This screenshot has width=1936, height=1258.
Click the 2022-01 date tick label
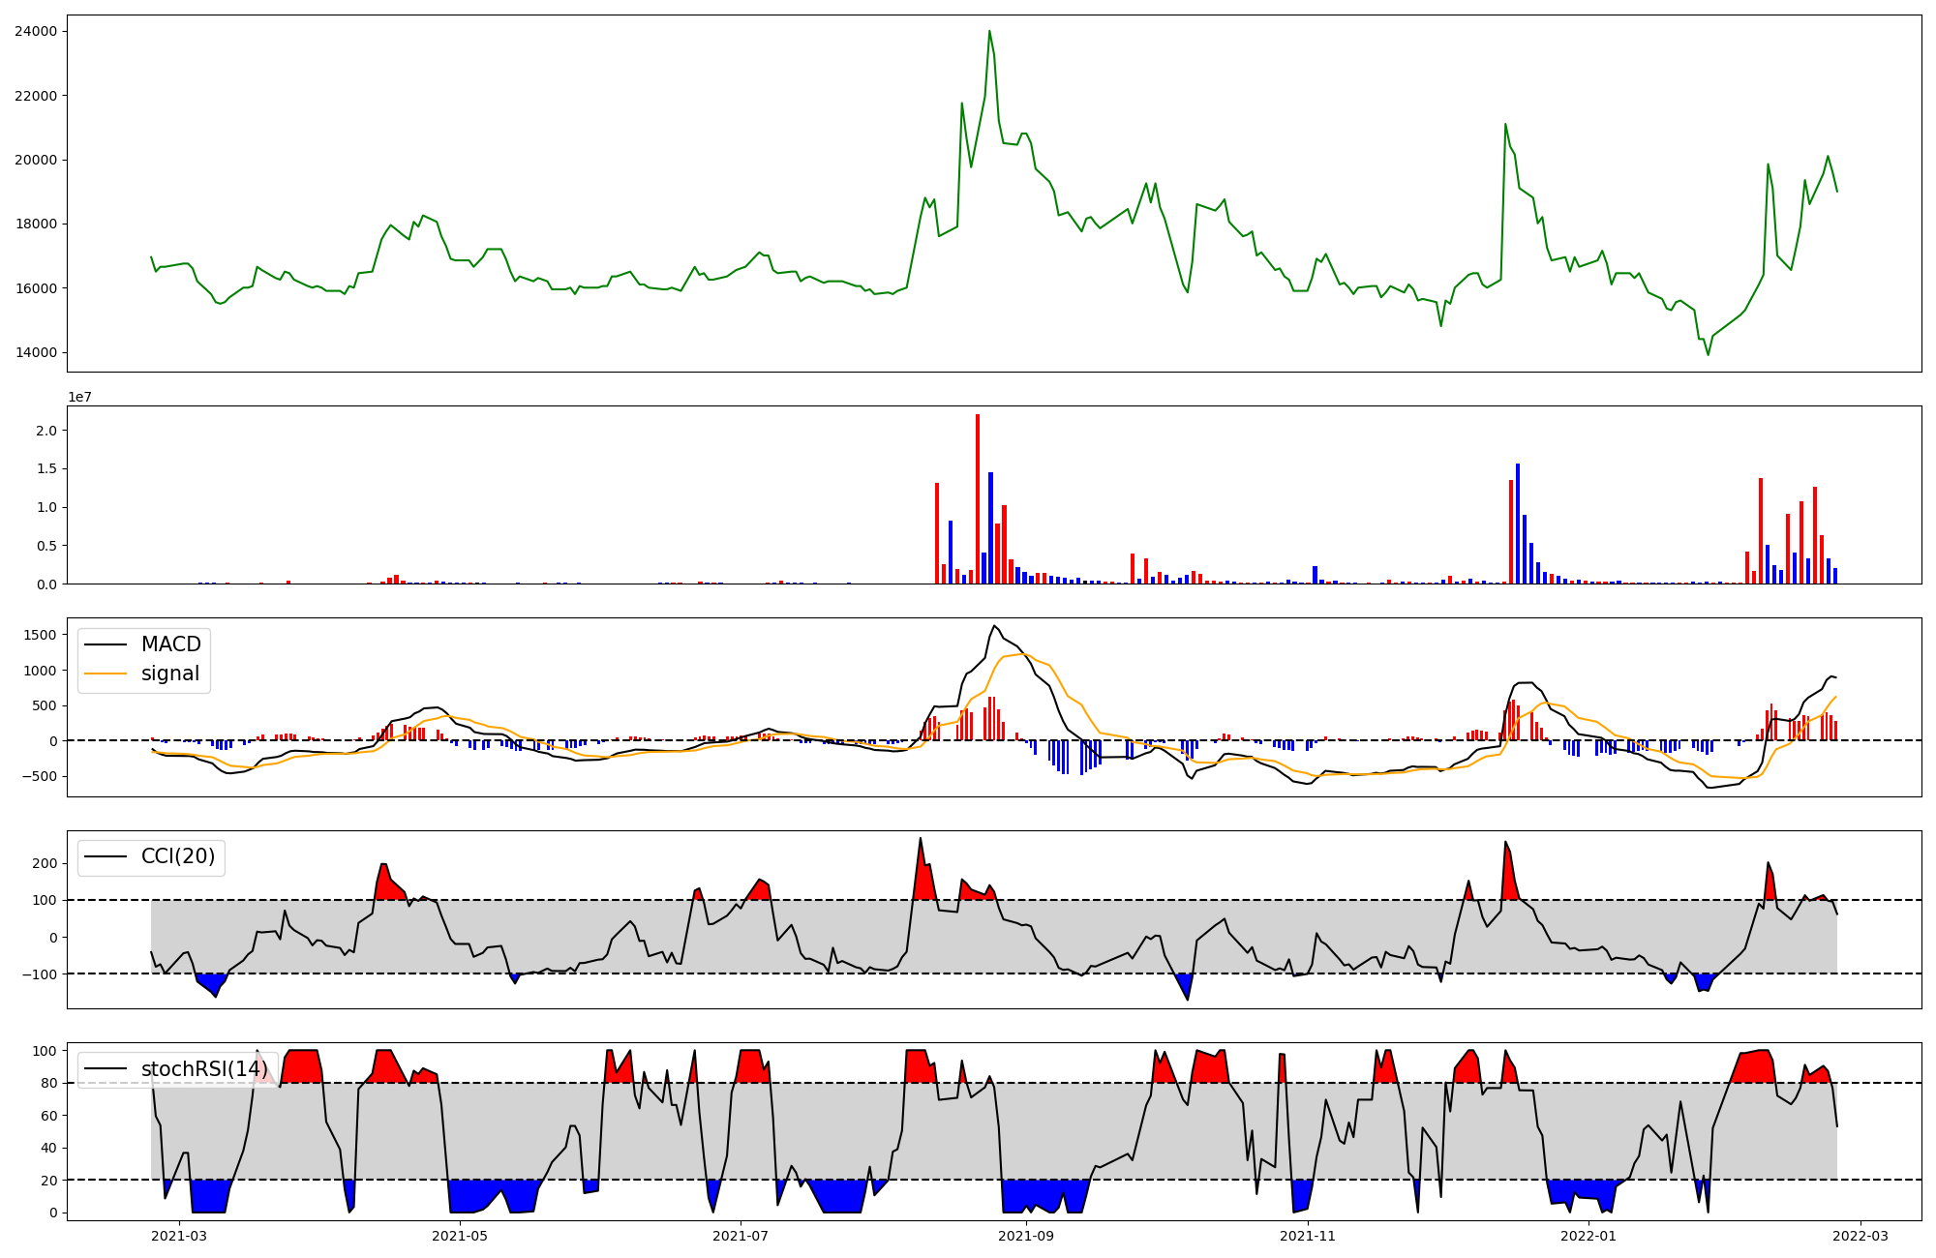(1588, 1236)
